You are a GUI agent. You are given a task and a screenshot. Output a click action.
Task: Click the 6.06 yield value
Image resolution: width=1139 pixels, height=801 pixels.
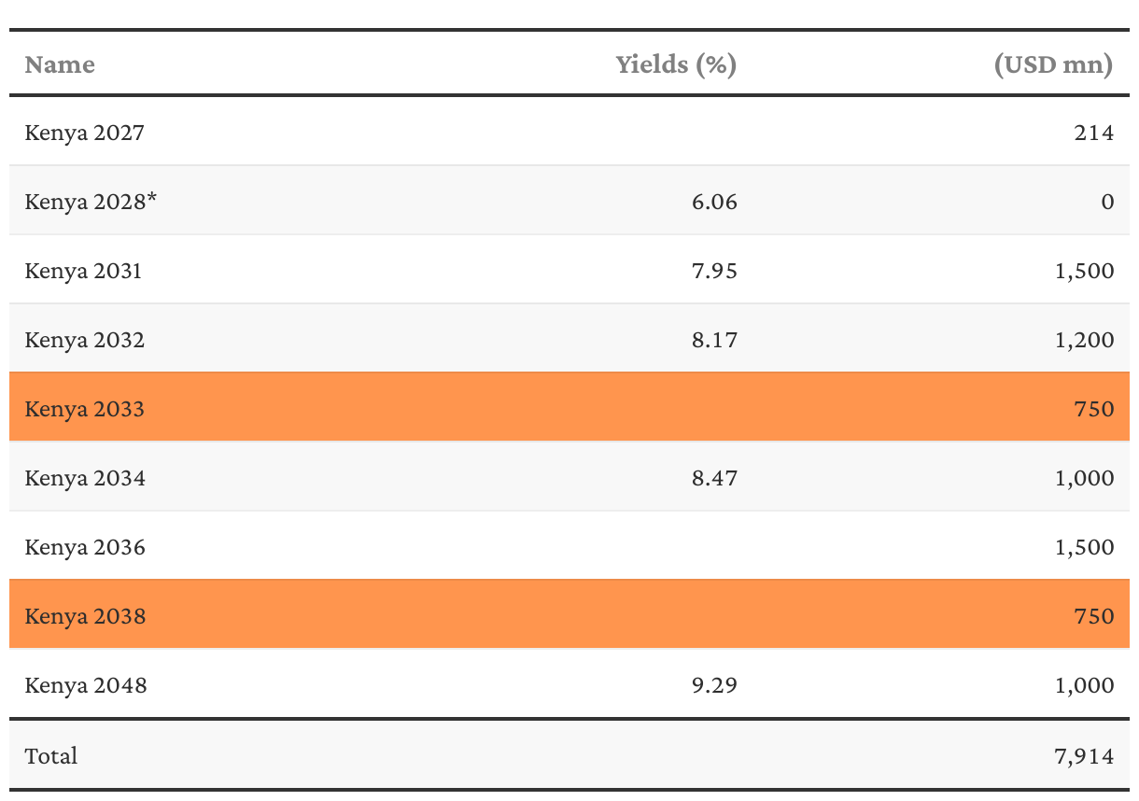pos(714,202)
